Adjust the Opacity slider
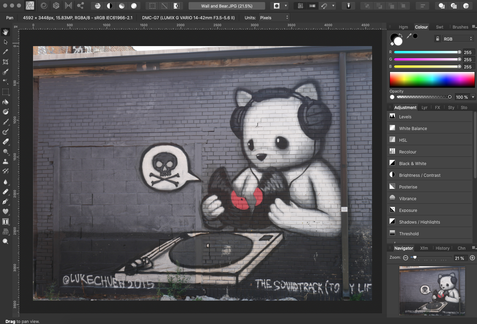This screenshot has height=324, width=477. 424,97
